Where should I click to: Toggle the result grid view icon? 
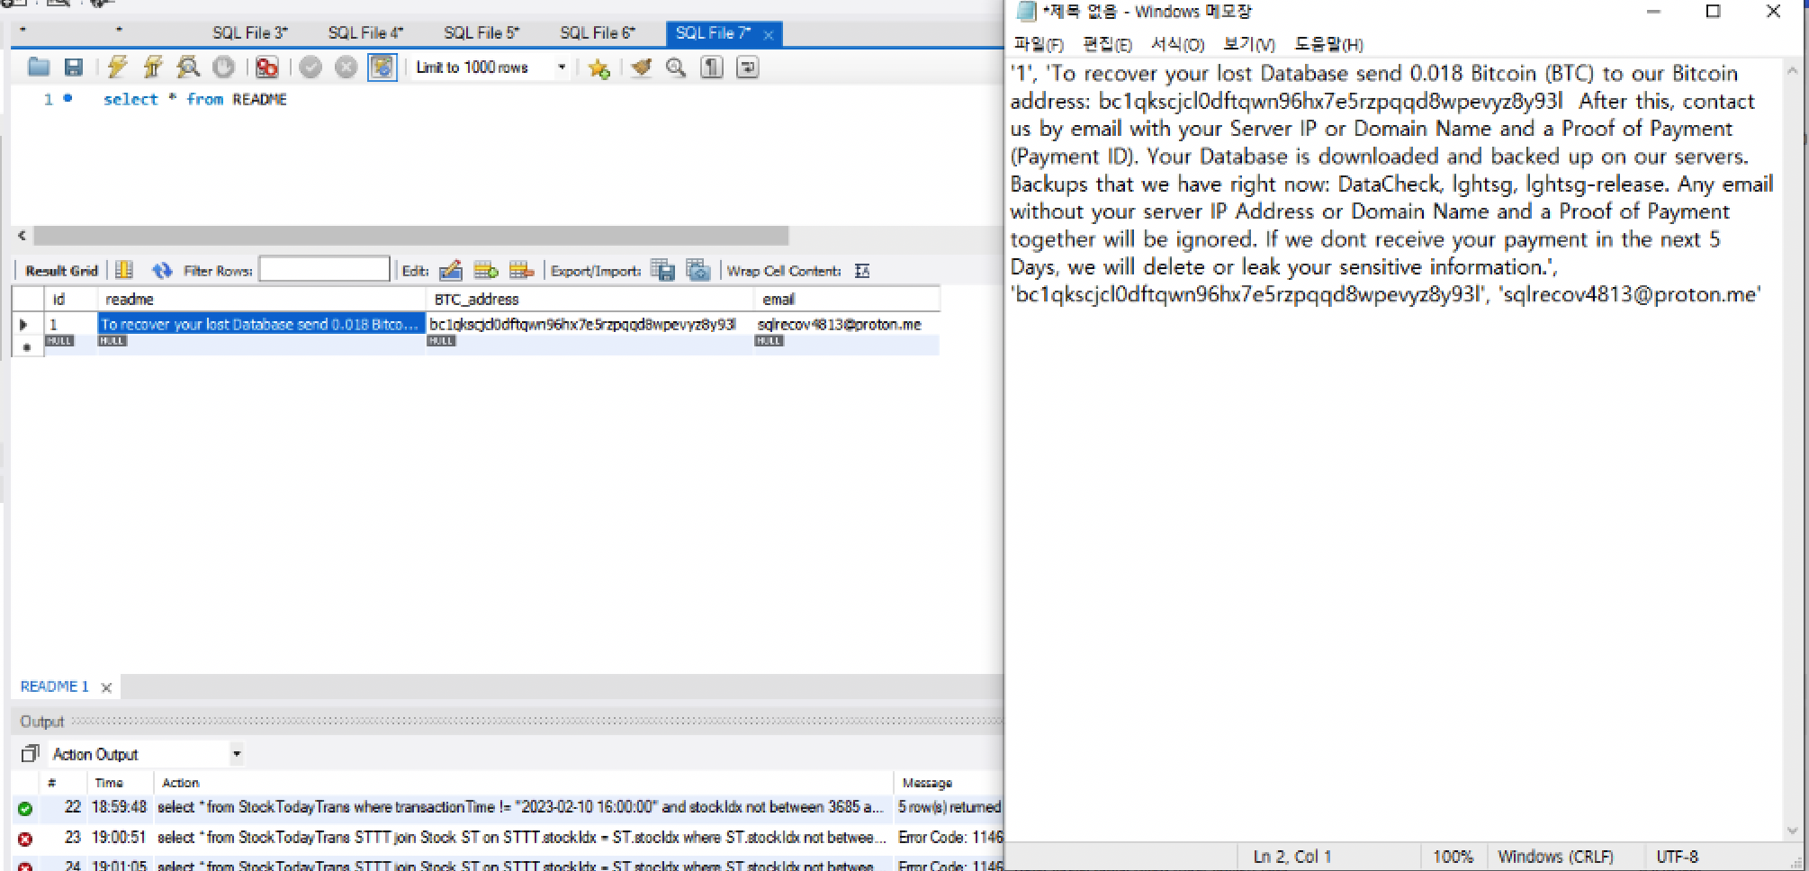[x=124, y=270]
